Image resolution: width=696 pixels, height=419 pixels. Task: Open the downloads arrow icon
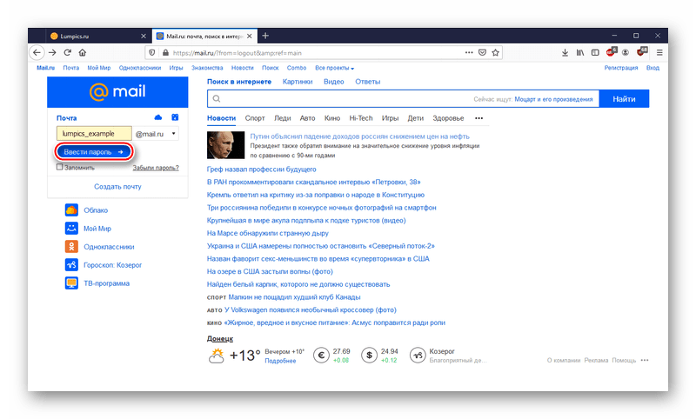click(565, 53)
